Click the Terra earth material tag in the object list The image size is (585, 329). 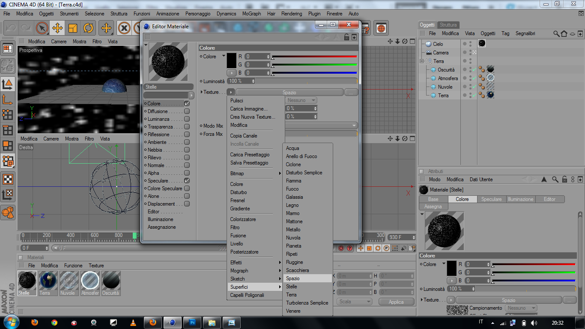[490, 95]
